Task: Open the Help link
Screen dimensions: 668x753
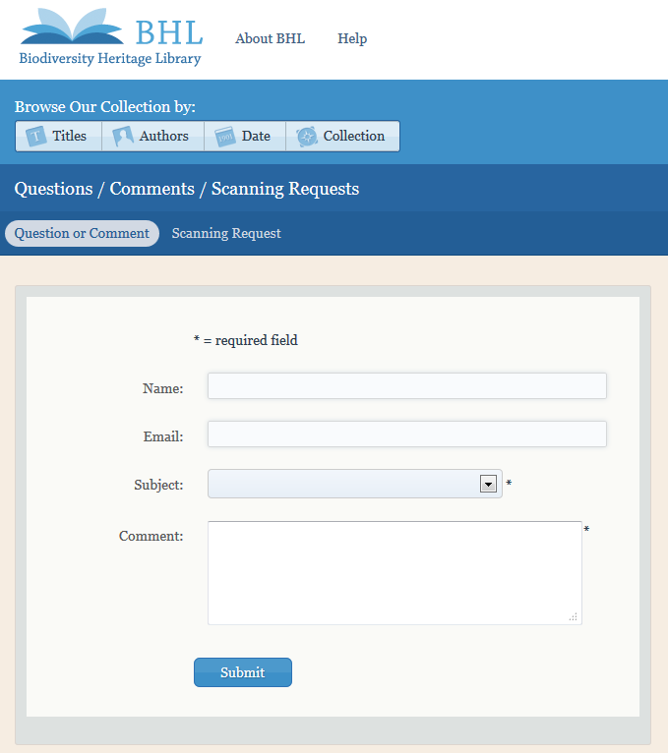Action: click(x=352, y=39)
